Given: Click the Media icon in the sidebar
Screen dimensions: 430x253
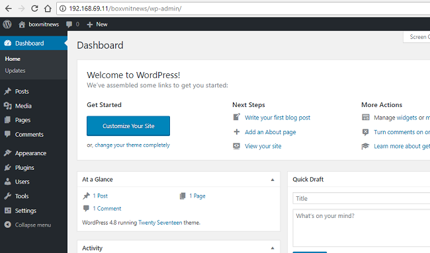Looking at the screenshot, I should coord(8,106).
